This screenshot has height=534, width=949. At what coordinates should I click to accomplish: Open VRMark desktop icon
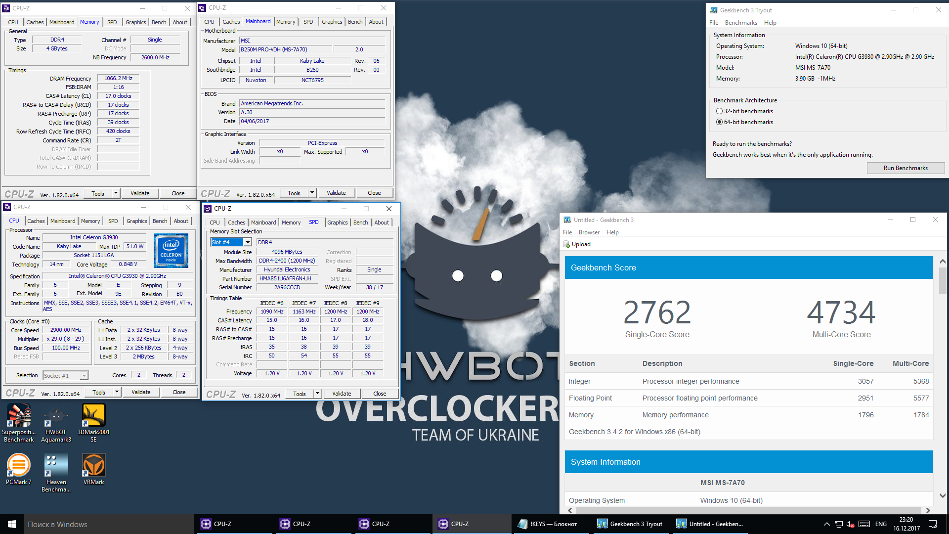tap(93, 469)
